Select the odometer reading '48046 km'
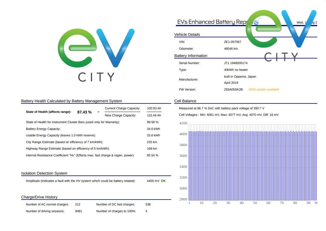326x231 pixels. point(231,48)
